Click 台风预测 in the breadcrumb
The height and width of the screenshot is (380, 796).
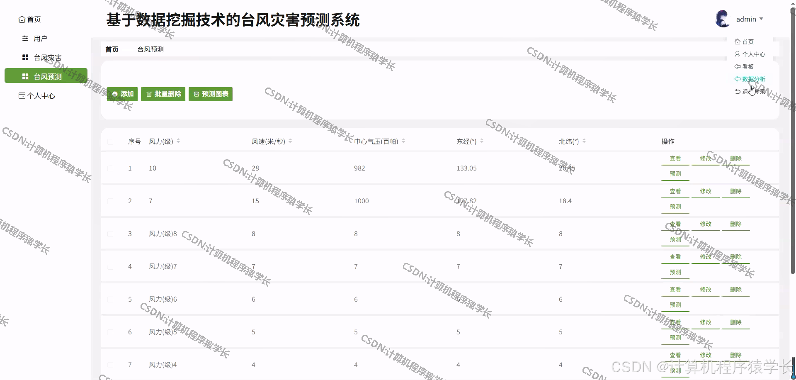pyautogui.click(x=150, y=49)
